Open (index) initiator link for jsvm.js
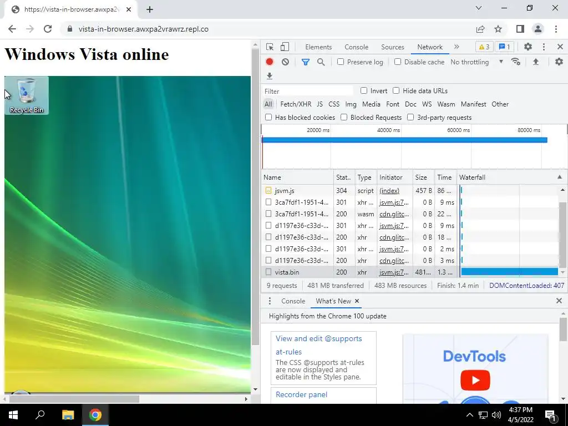 pyautogui.click(x=389, y=191)
